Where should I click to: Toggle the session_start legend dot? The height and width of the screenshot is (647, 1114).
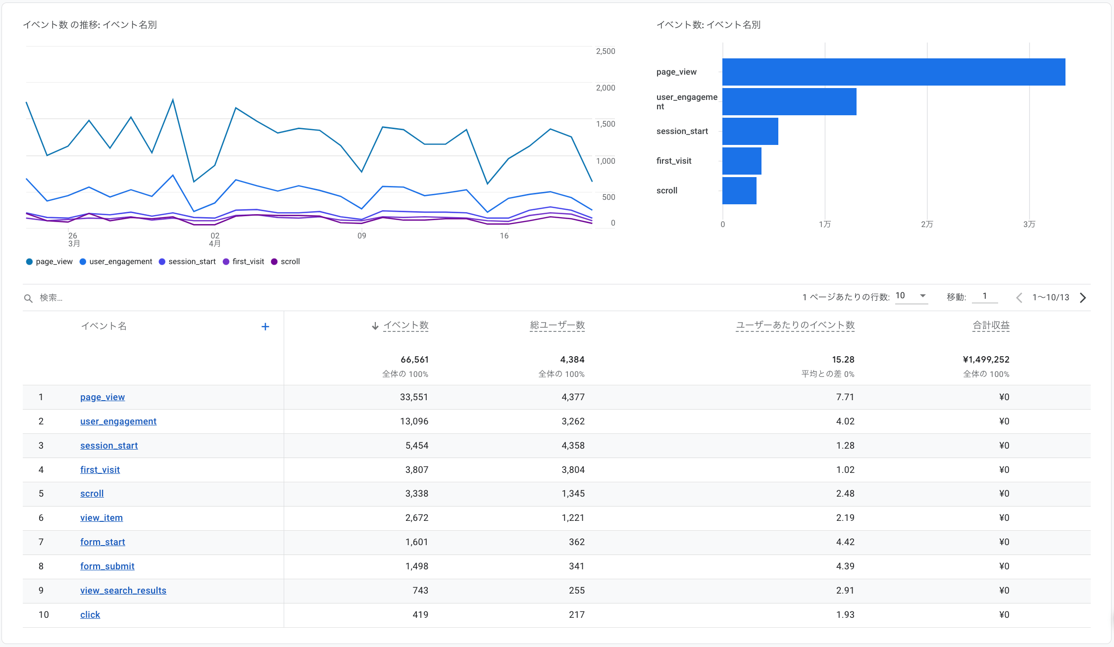162,262
